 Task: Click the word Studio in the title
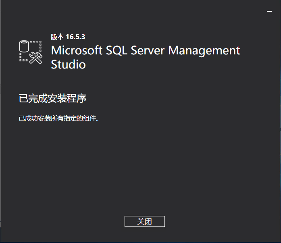tap(68, 64)
